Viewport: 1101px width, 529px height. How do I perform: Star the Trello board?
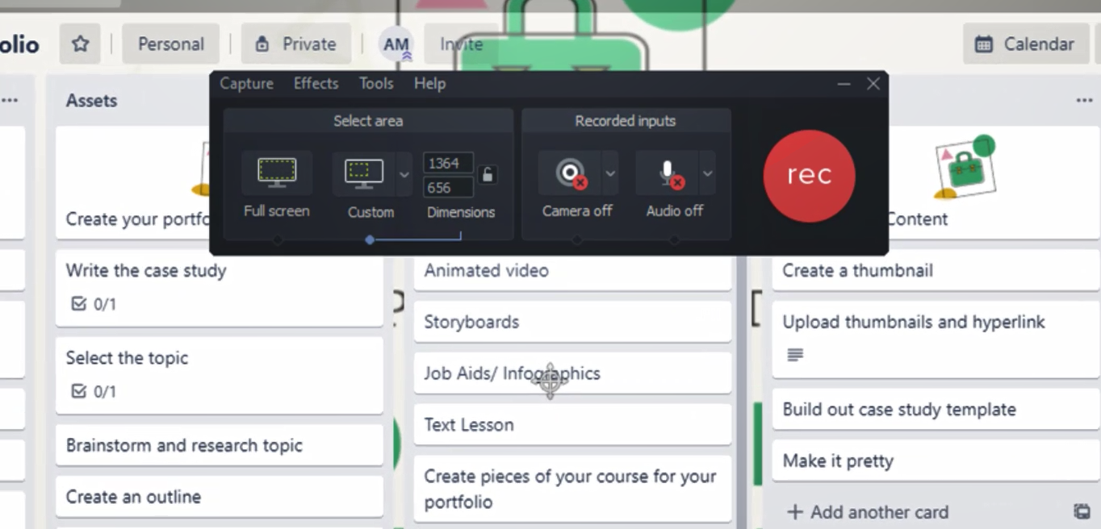point(80,44)
